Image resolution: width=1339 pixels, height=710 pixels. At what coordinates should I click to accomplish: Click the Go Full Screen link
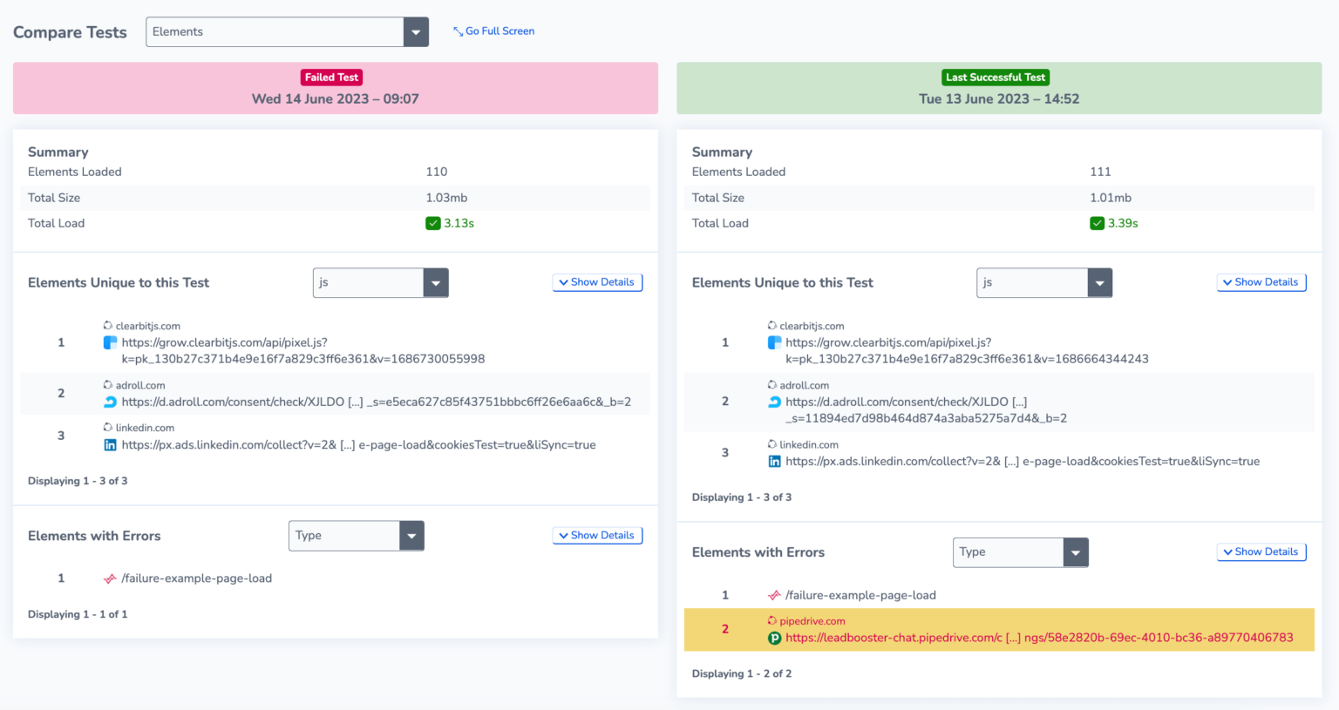(493, 30)
